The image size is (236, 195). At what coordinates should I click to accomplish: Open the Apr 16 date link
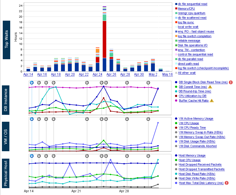coord(42,74)
